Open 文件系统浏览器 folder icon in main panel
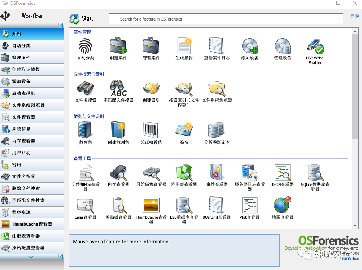 pyautogui.click(x=217, y=88)
